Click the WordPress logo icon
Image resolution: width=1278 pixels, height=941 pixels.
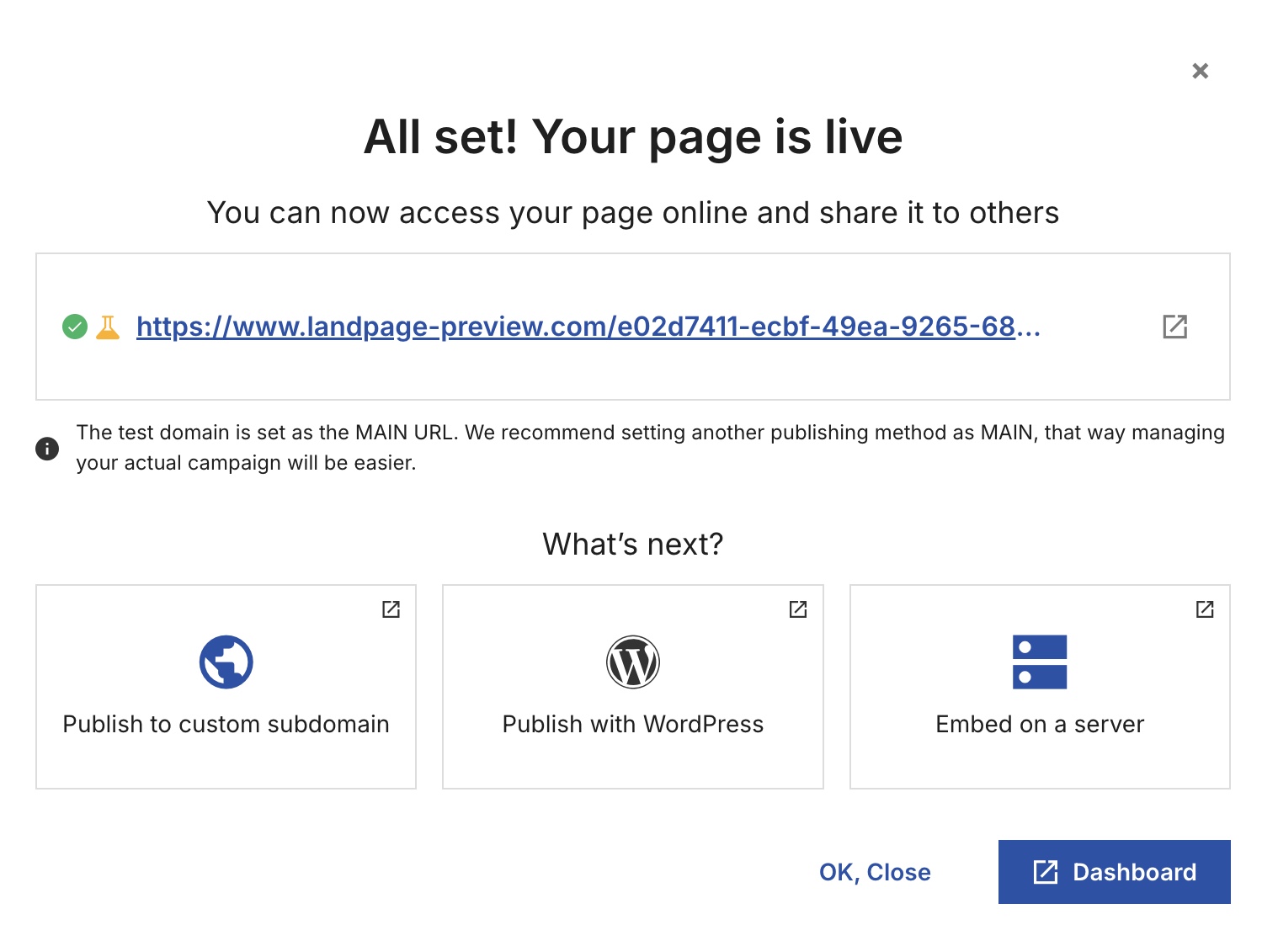coord(632,662)
